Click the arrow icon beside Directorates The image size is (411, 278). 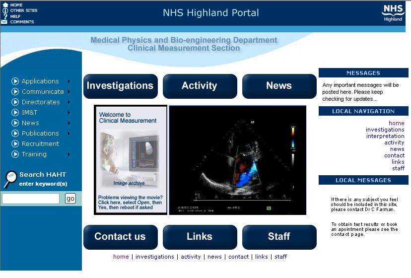coord(15,102)
